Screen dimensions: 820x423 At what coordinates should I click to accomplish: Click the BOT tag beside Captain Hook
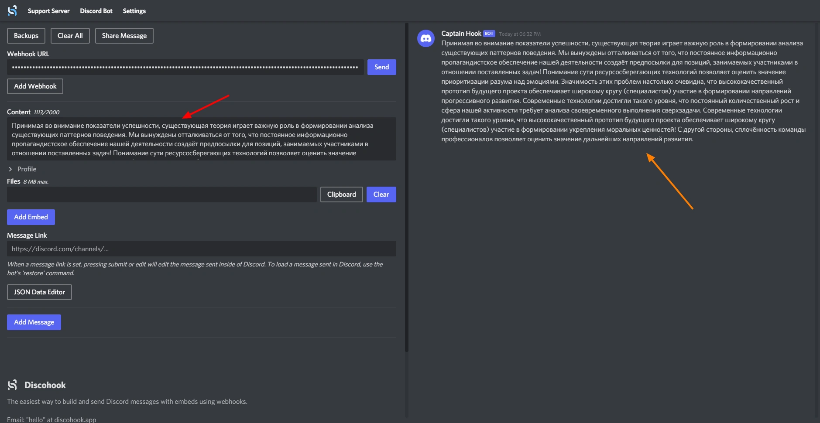pyautogui.click(x=489, y=34)
